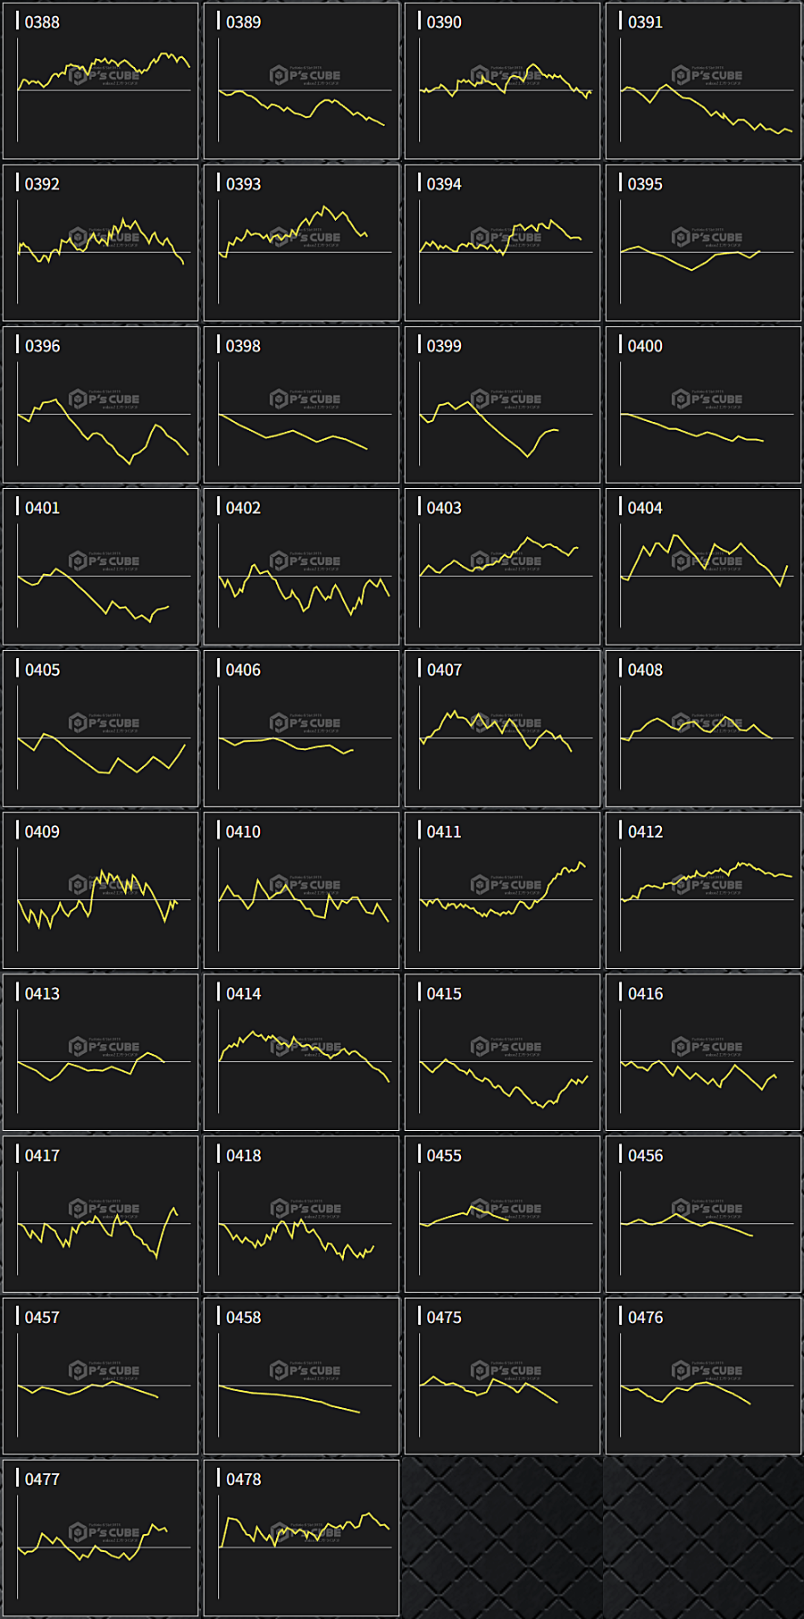Click the 0417 graph tile

pyautogui.click(x=100, y=1214)
